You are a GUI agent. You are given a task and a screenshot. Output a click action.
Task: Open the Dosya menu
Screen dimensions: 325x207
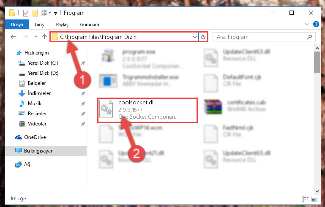tap(17, 25)
